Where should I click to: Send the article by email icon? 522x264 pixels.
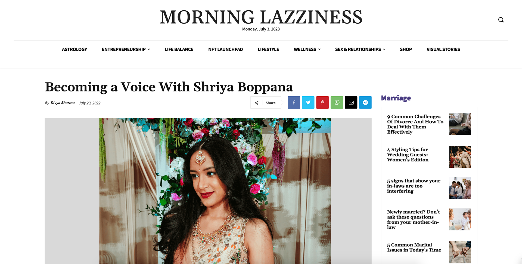[351, 103]
